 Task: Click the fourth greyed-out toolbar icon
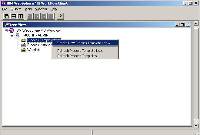click(51, 16)
